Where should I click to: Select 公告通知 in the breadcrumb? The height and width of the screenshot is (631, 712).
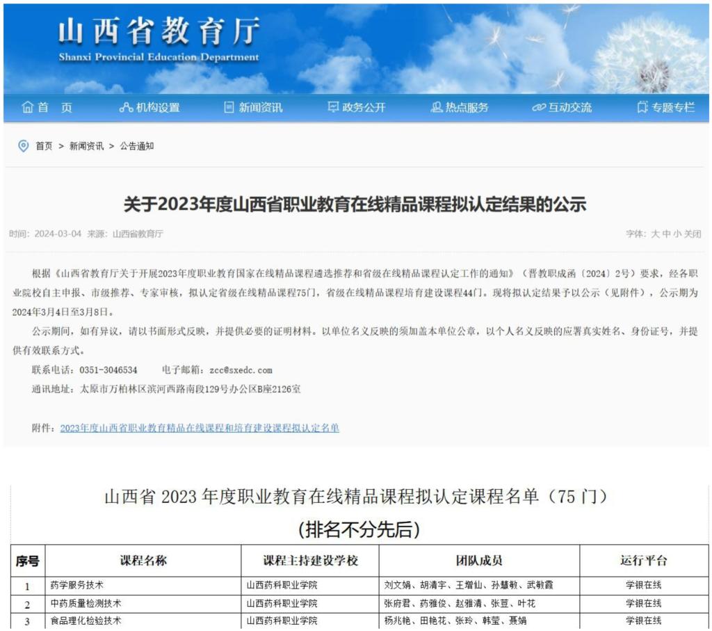(x=137, y=146)
